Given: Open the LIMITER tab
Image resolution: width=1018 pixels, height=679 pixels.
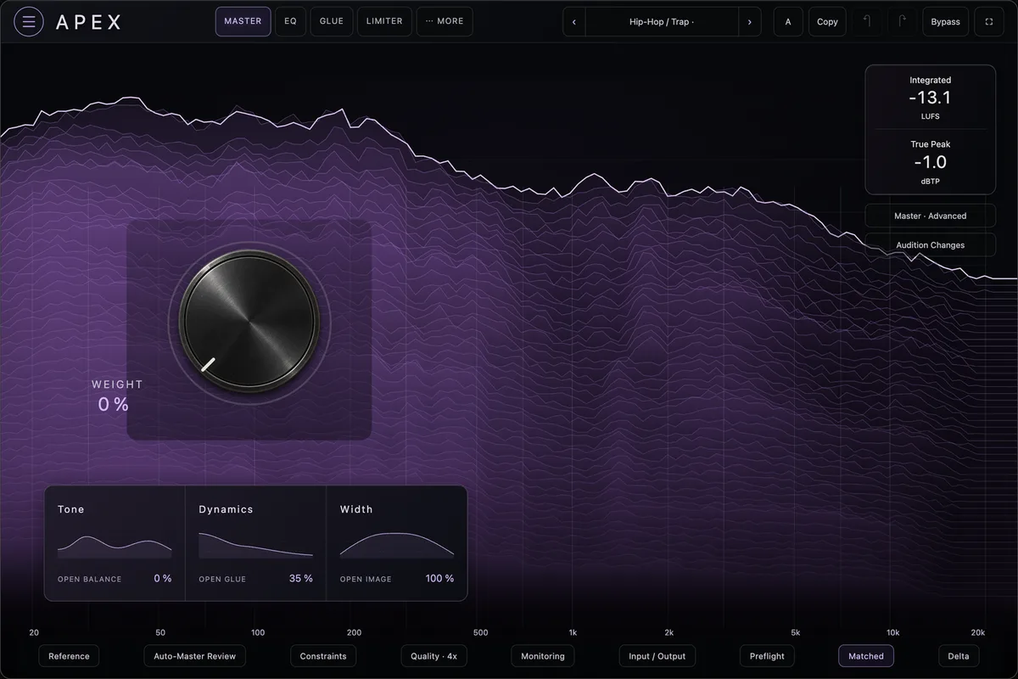Looking at the screenshot, I should 384,21.
